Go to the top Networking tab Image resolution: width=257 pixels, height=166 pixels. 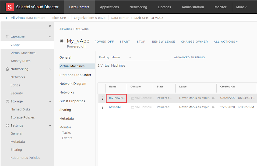click(x=138, y=7)
